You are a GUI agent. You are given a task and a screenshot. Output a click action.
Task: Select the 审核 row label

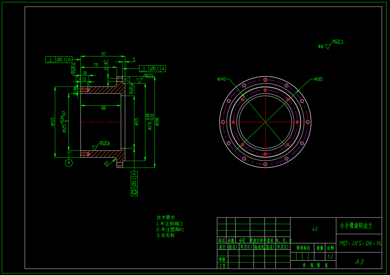pos(222,259)
